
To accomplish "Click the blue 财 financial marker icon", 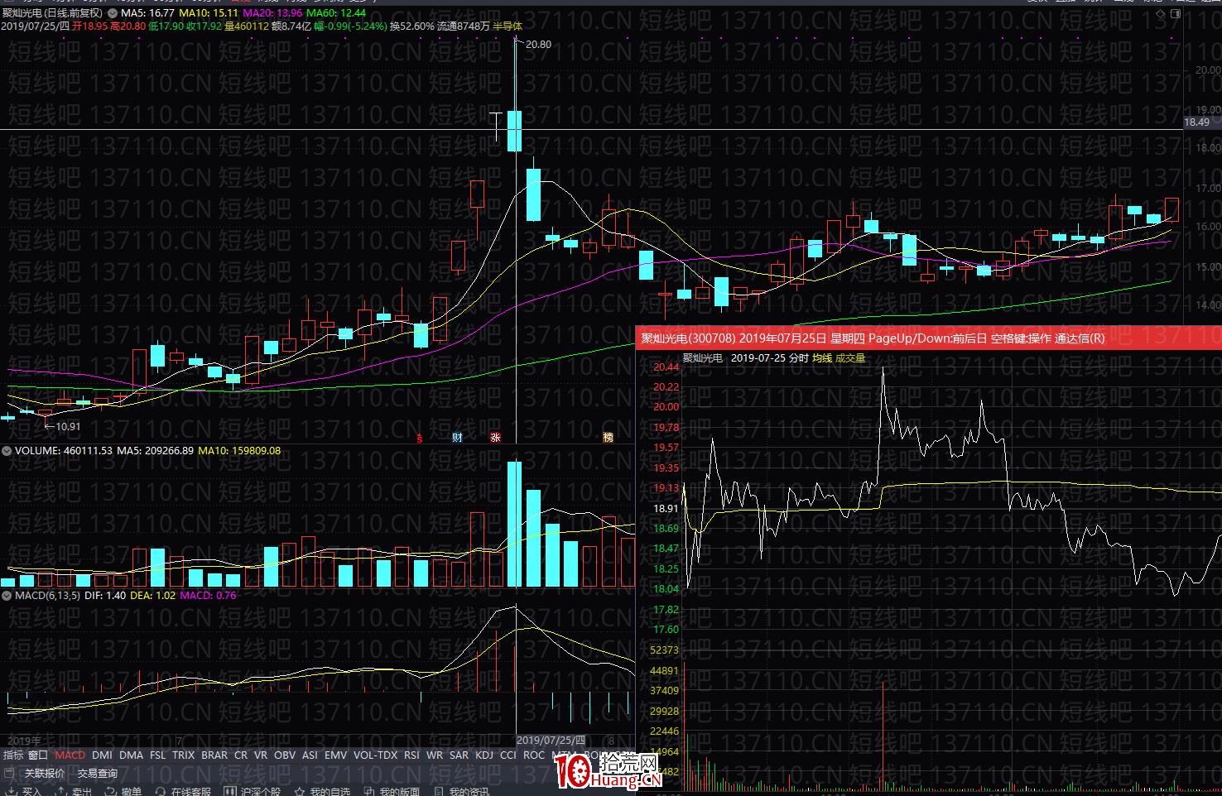I will [457, 438].
